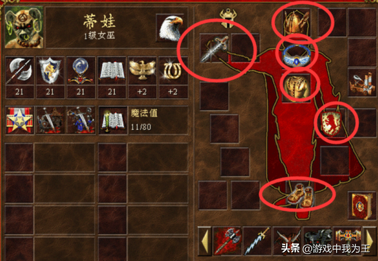Select the golden boots artifact
Screen dimensions: 378x261
coord(300,195)
